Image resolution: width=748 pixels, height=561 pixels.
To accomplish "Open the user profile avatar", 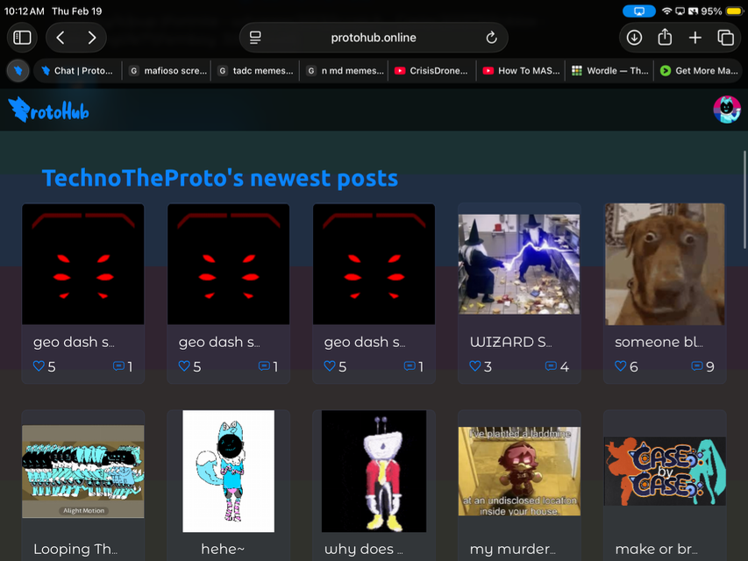I will click(726, 110).
